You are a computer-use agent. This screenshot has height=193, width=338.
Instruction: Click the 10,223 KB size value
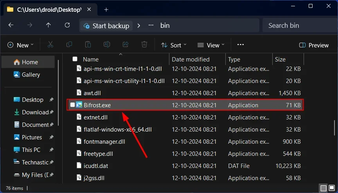pos(288,166)
